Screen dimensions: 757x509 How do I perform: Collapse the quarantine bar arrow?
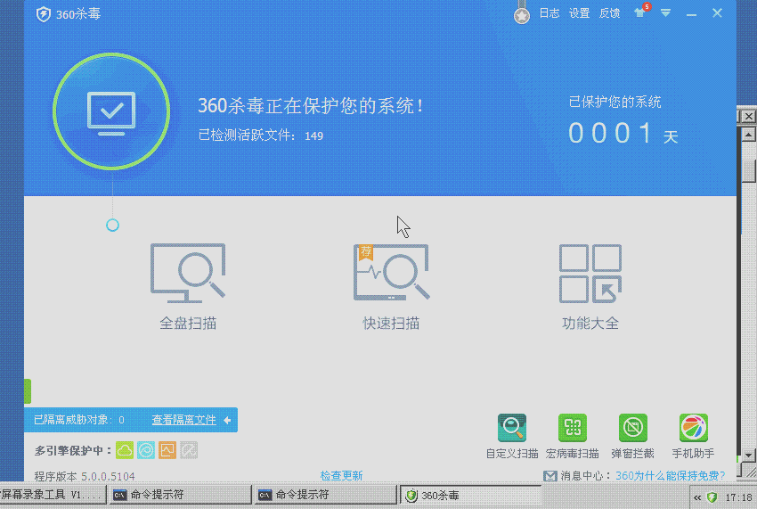tap(227, 420)
